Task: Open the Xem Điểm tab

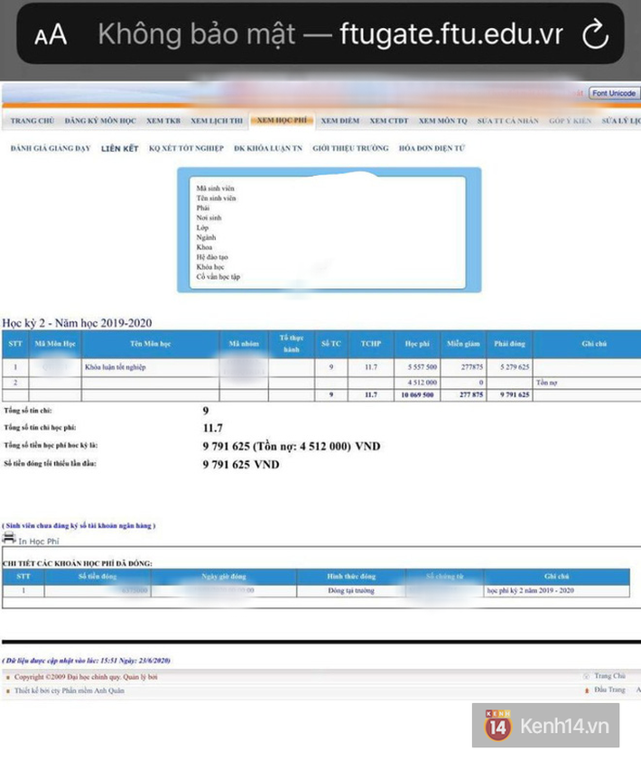Action: [x=340, y=120]
